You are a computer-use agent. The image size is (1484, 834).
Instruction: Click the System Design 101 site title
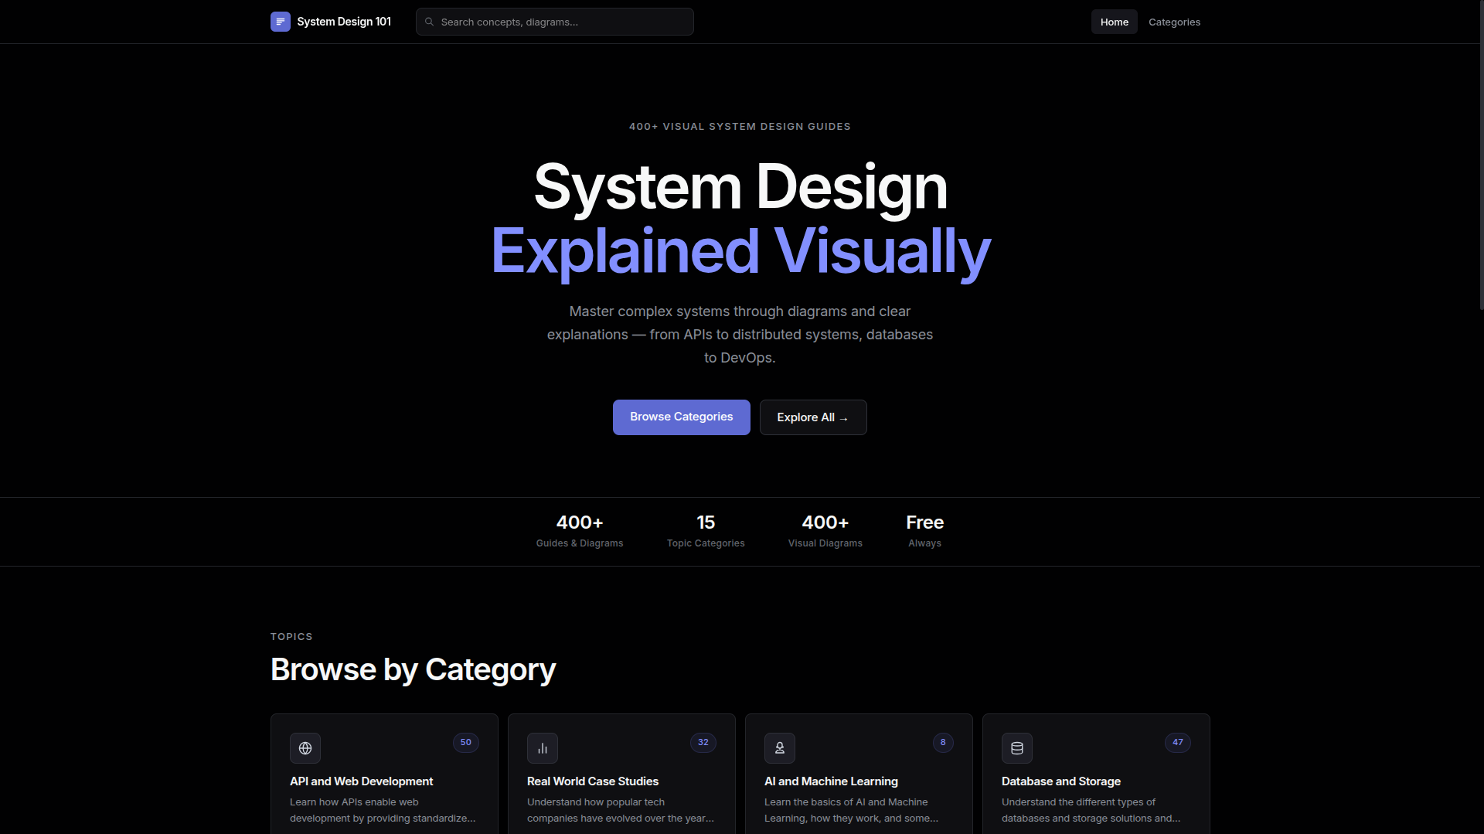click(x=344, y=22)
